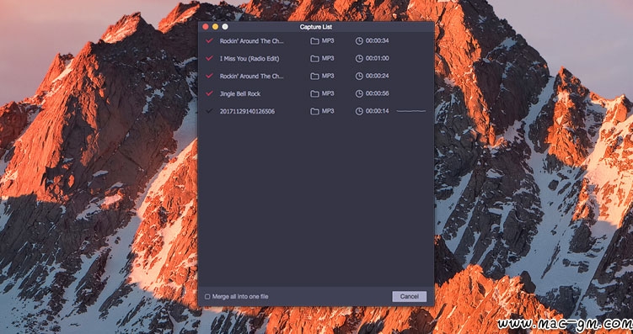Toggle checkmark for Jingle Bell Rock
Image resolution: width=633 pixels, height=334 pixels.
coord(209,93)
